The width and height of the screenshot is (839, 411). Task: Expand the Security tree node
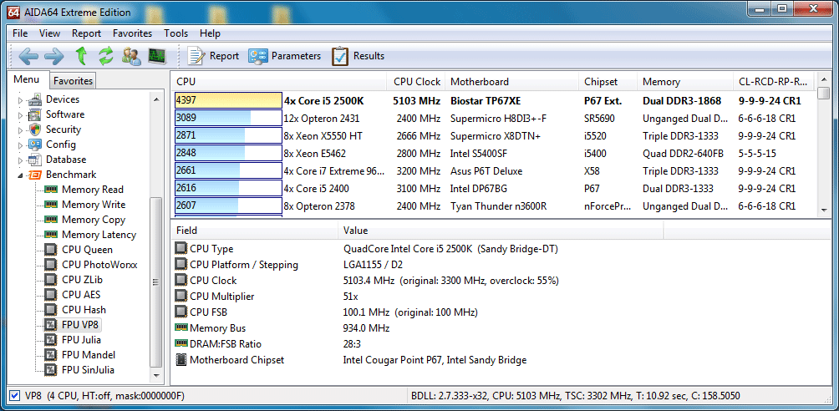(21, 130)
